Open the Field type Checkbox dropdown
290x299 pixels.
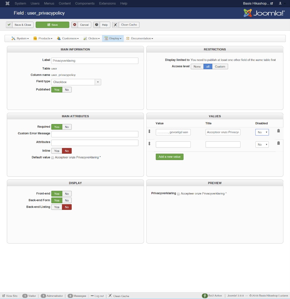[76, 82]
